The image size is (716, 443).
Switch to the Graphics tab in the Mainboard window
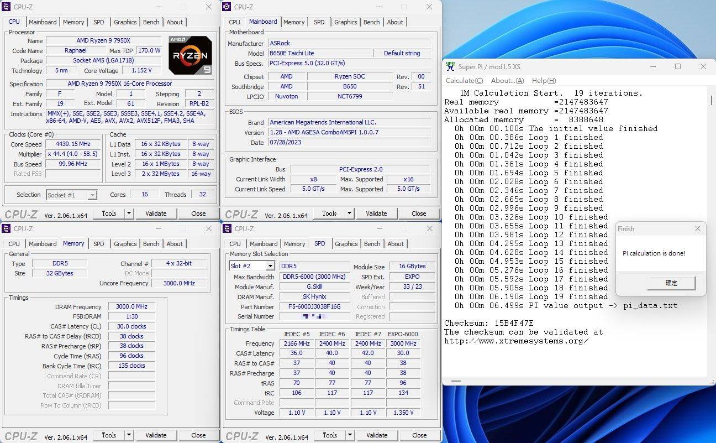345,22
